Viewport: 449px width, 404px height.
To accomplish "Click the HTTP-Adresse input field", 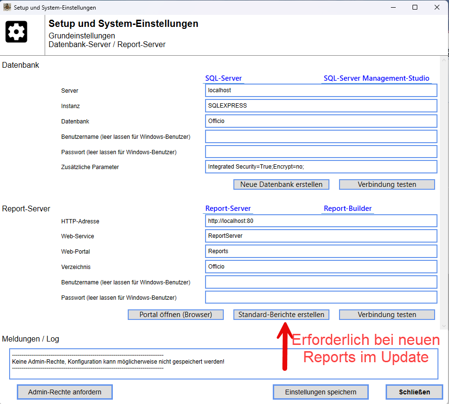I will click(x=321, y=221).
